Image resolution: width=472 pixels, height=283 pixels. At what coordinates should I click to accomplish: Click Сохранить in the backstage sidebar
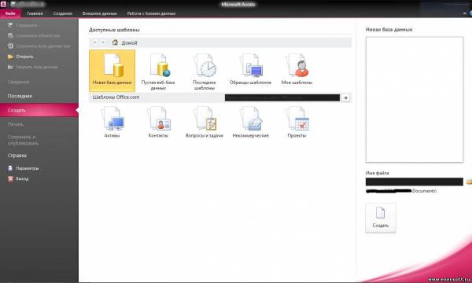[23, 26]
